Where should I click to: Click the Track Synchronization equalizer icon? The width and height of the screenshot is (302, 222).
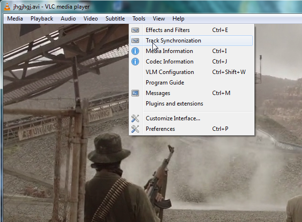(135, 41)
